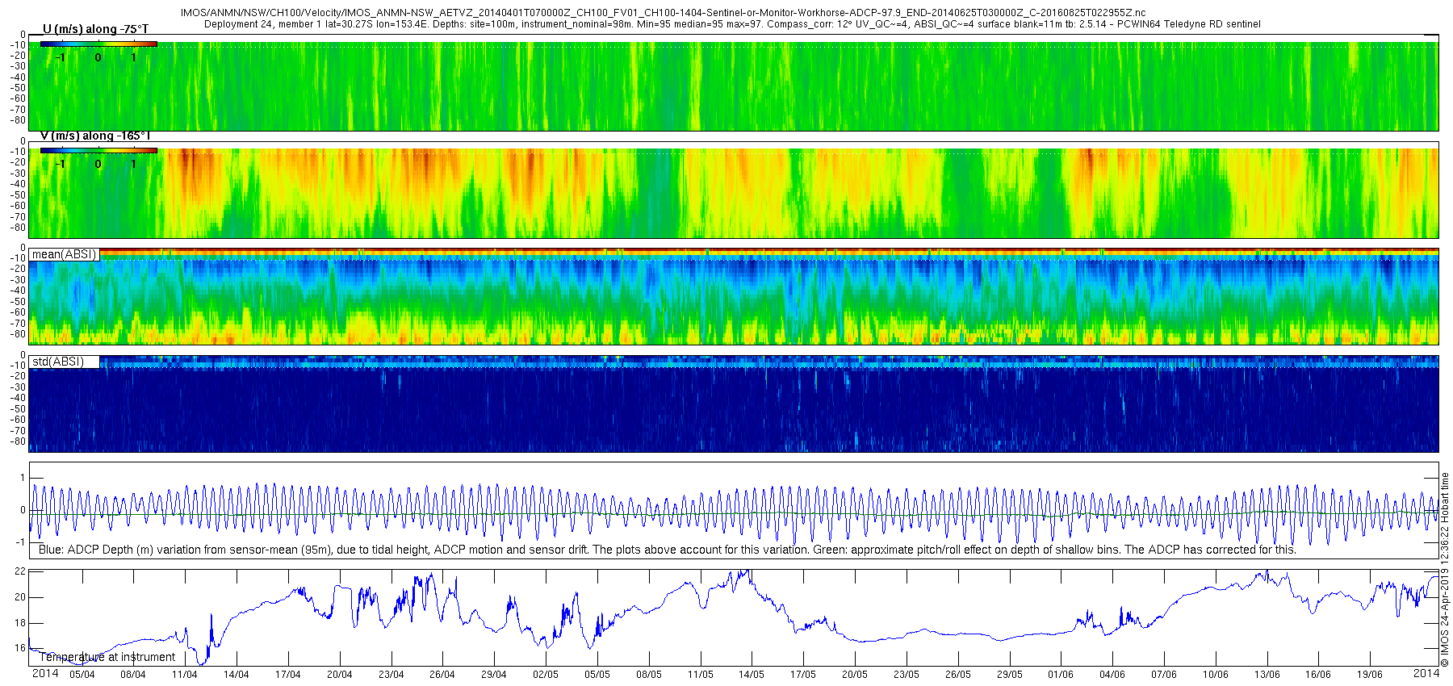The height and width of the screenshot is (686, 1453).
Task: Click the "11/05" date tick label
Action: tap(701, 675)
